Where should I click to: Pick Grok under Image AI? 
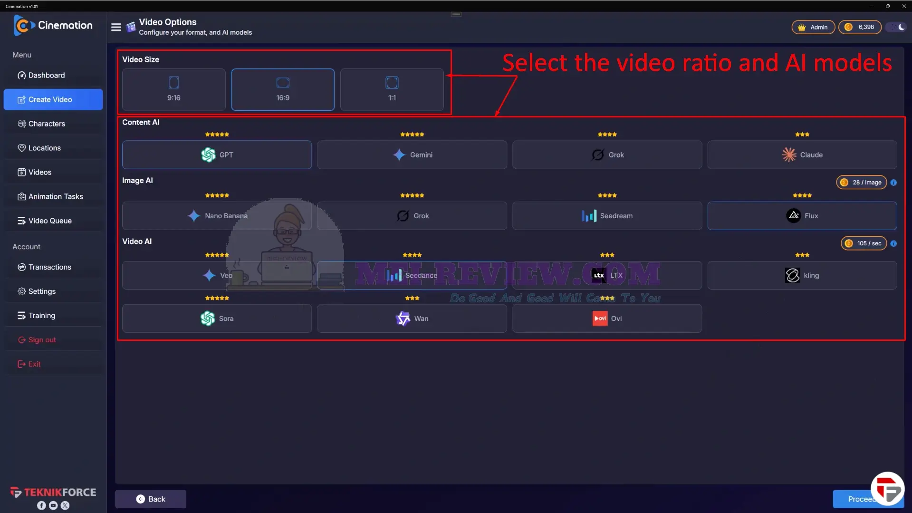point(412,216)
